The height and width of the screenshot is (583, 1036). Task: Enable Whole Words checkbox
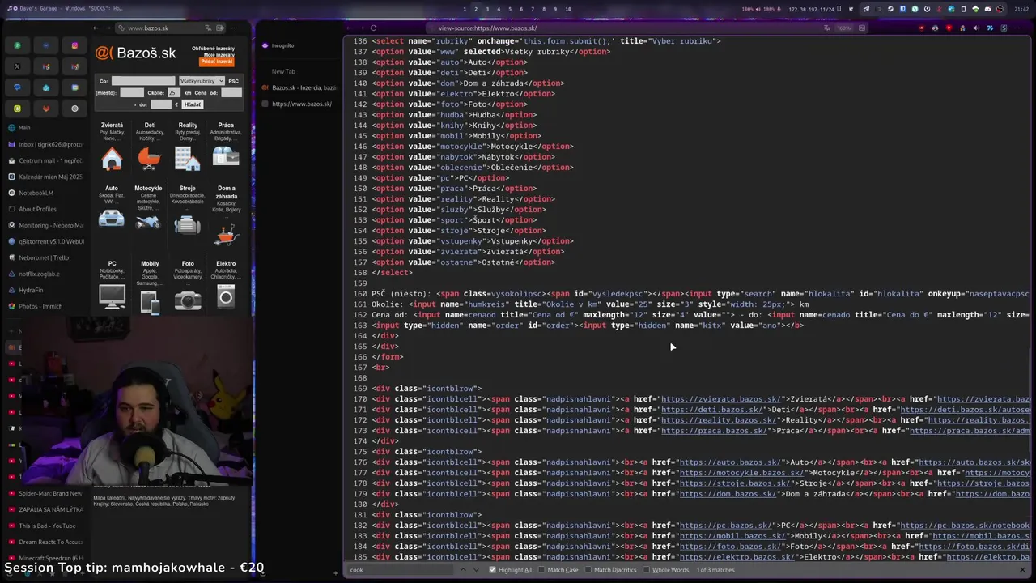click(x=646, y=570)
